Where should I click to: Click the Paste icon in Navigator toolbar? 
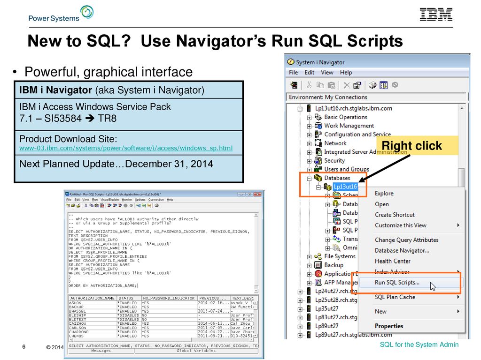click(x=331, y=85)
